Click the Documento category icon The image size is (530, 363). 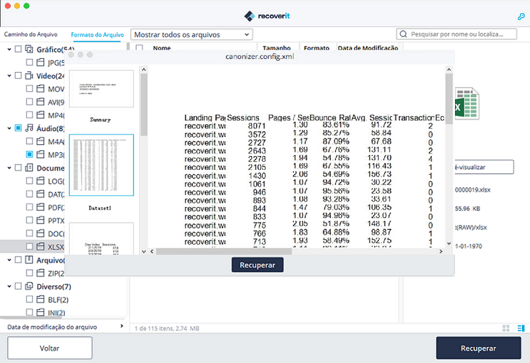[29, 168]
